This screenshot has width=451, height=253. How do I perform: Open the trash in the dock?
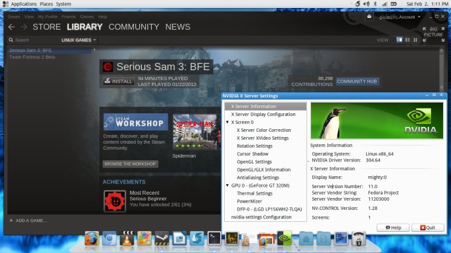(x=358, y=238)
